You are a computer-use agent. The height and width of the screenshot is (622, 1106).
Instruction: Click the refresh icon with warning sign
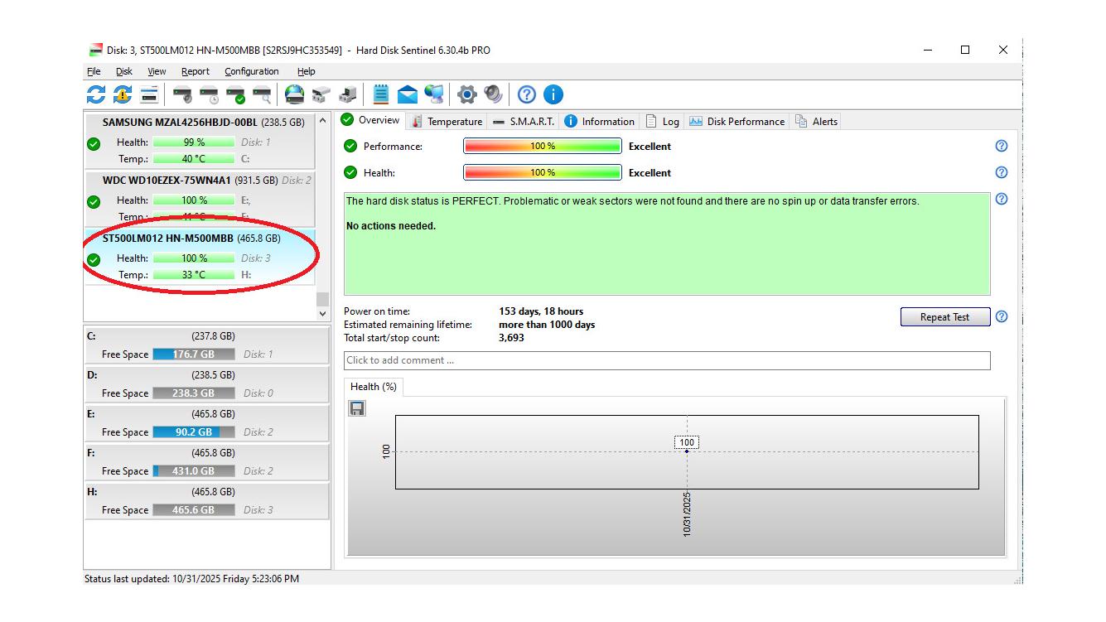pos(123,94)
